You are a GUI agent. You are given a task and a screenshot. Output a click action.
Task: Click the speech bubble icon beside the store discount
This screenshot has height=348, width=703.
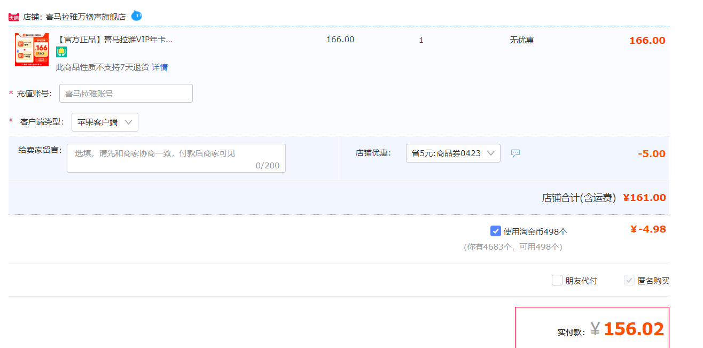(515, 153)
